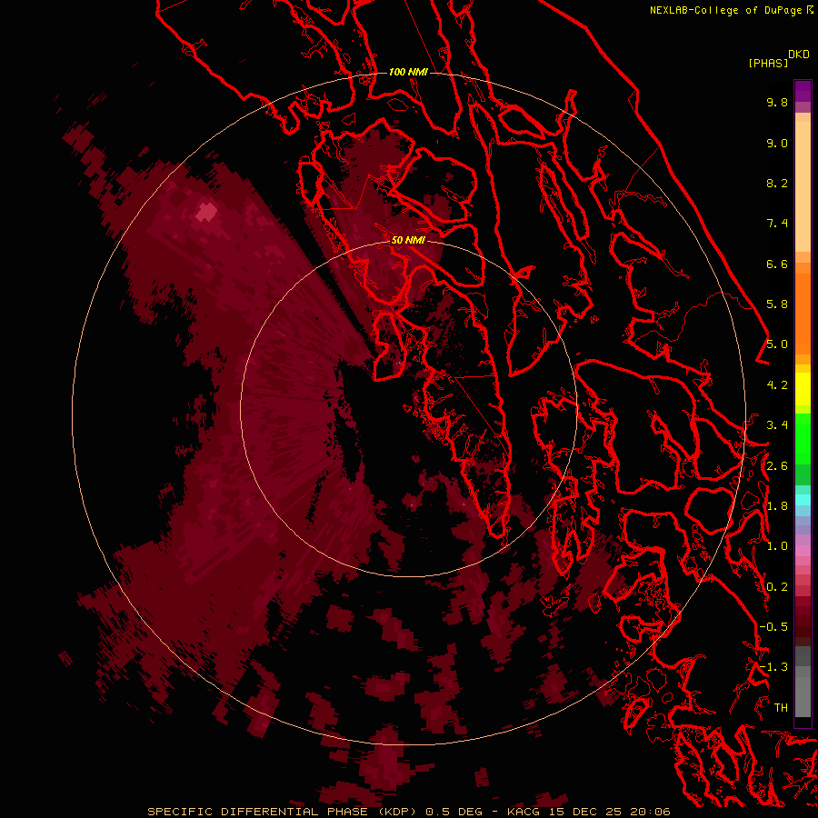Click the [PHAS] units label
The height and width of the screenshot is (818, 818).
coord(768,64)
